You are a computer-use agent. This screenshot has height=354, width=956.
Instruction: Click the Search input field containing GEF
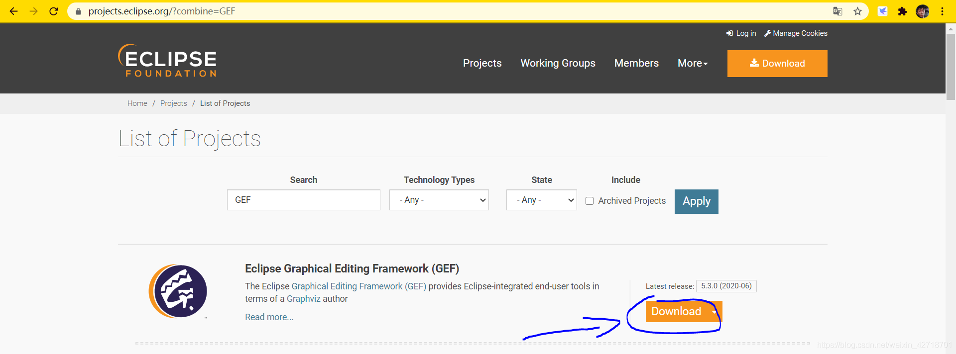tap(304, 200)
